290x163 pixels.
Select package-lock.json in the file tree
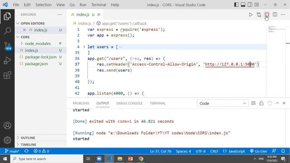41,57
